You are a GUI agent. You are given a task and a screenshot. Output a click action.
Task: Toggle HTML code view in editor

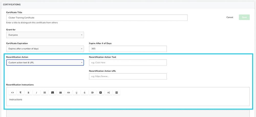point(12,92)
